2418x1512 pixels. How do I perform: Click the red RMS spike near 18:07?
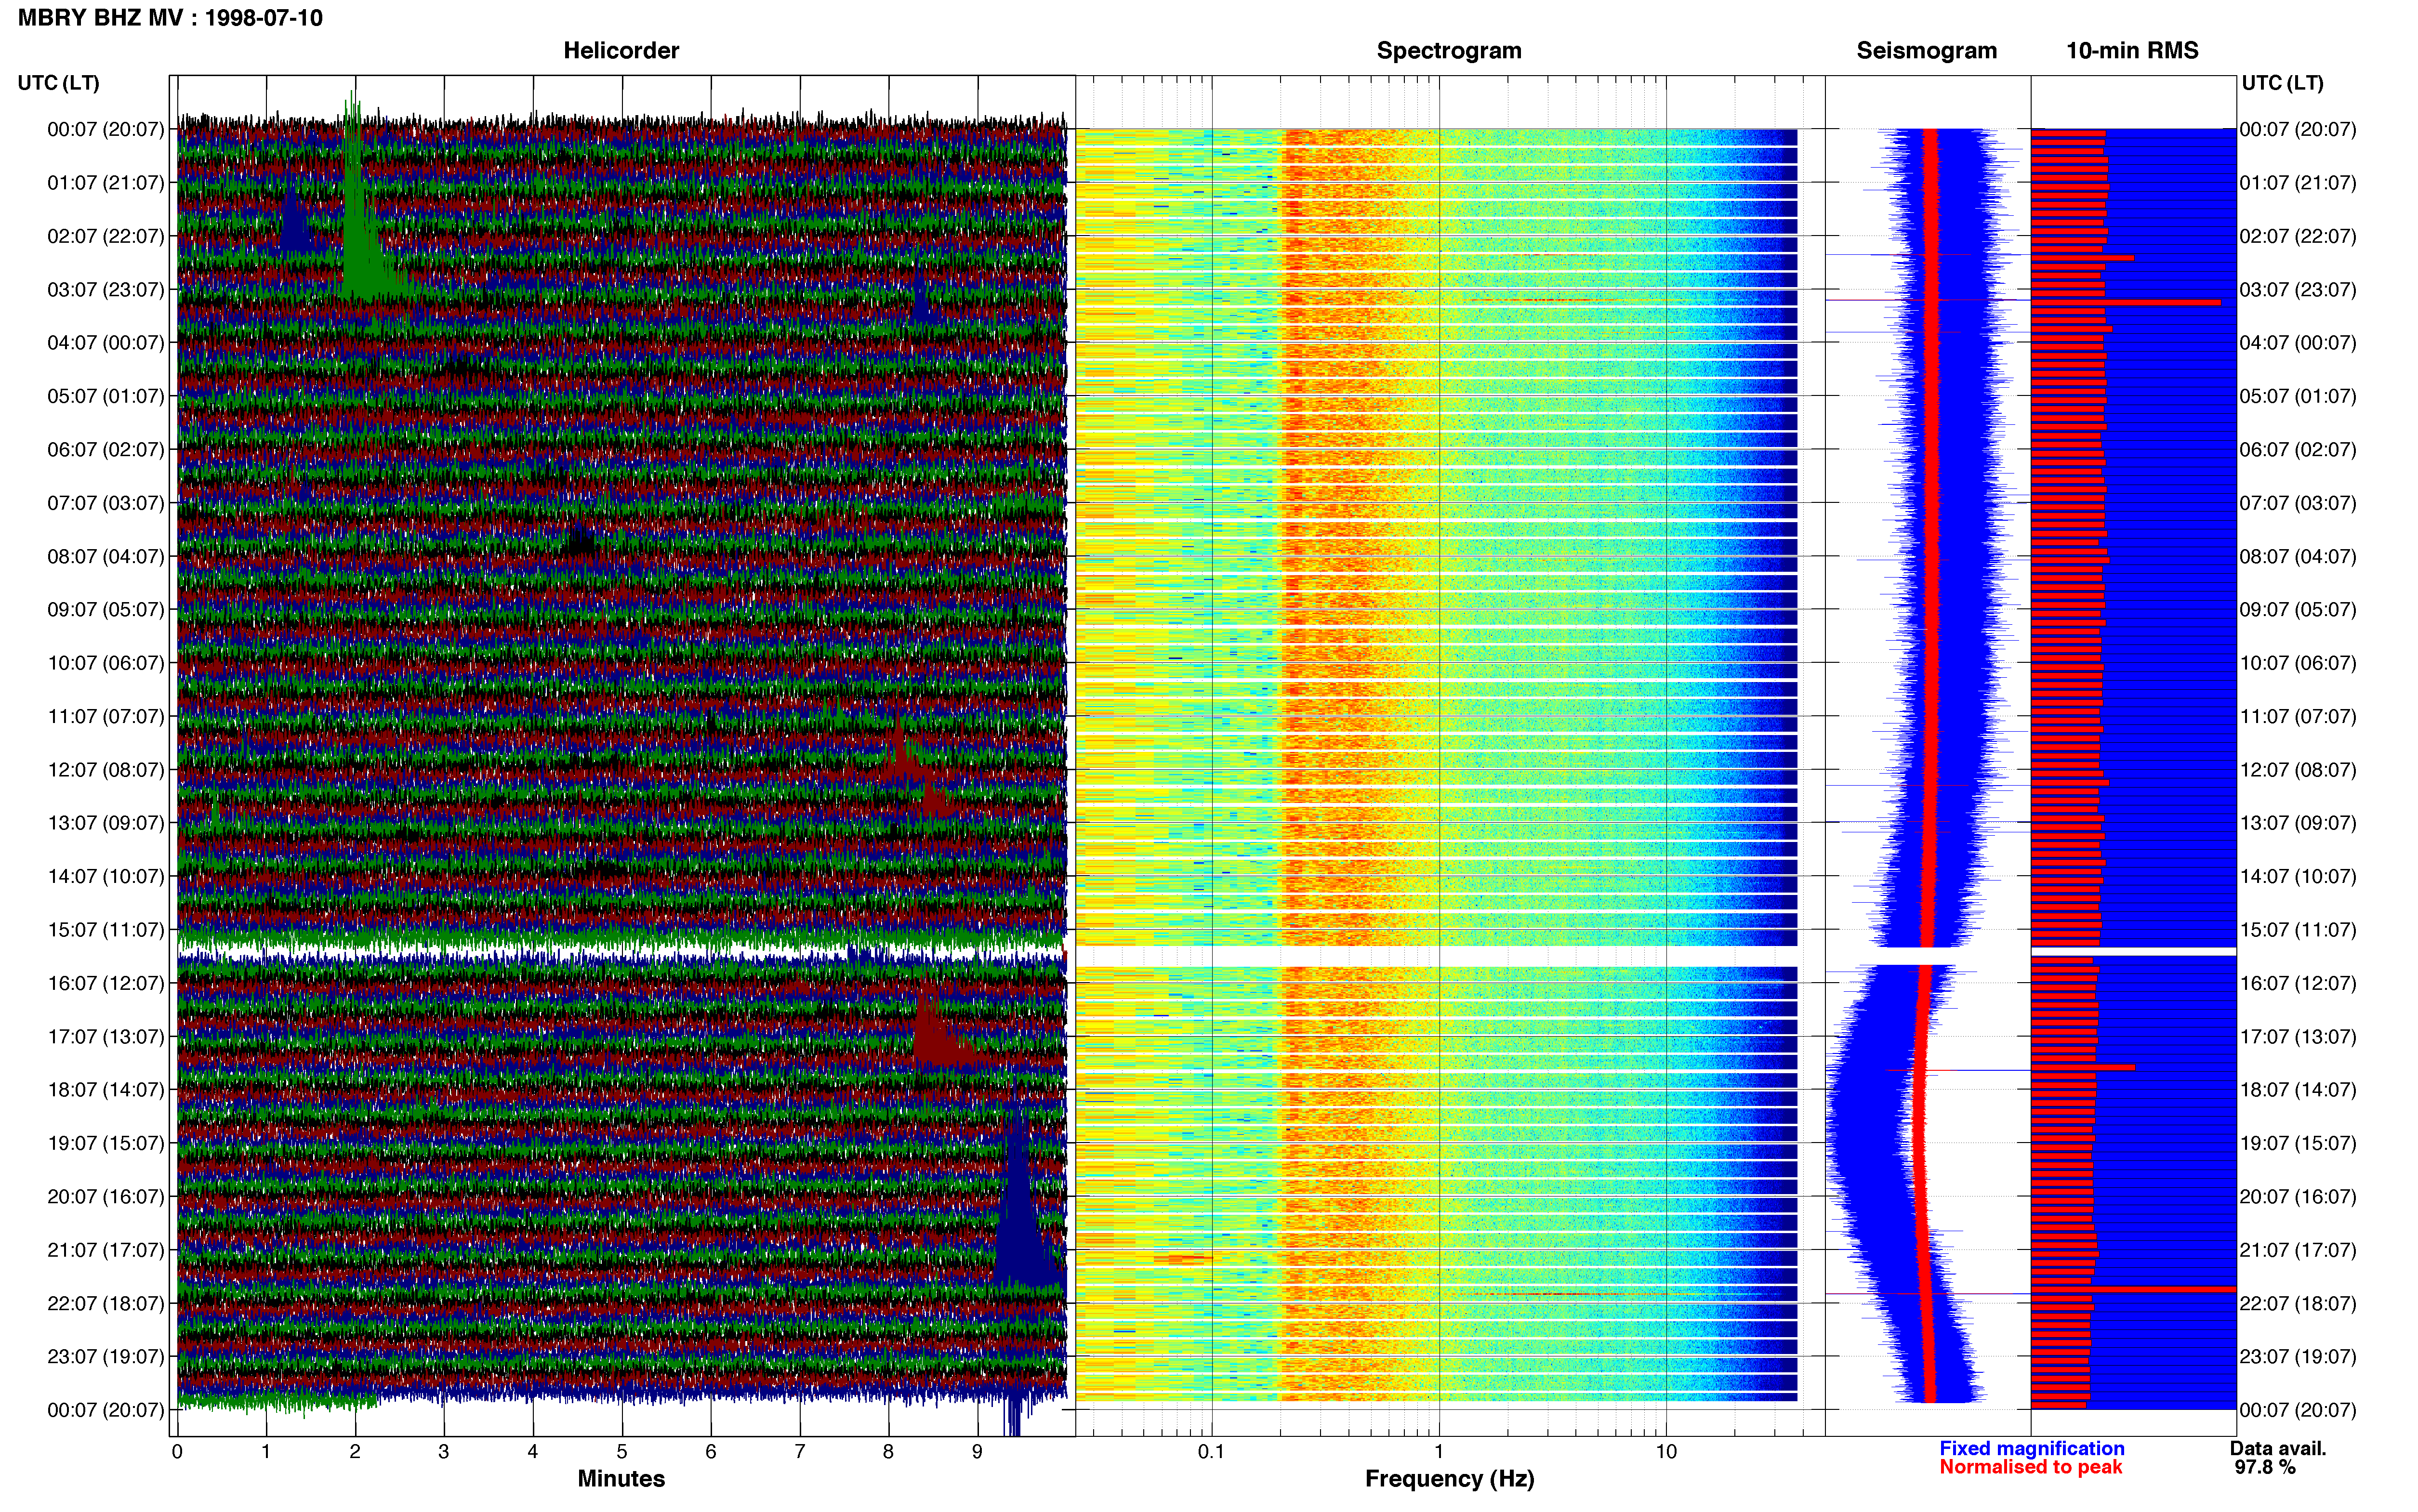(2083, 1067)
